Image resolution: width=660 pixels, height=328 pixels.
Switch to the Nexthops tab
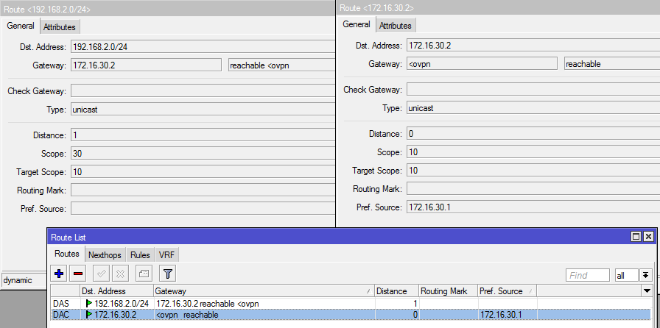(105, 254)
